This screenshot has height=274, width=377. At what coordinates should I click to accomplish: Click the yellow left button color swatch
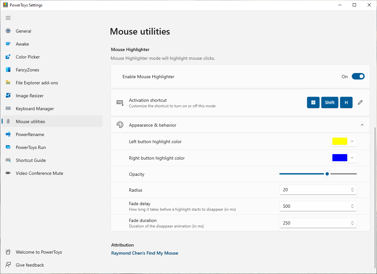[340, 141]
